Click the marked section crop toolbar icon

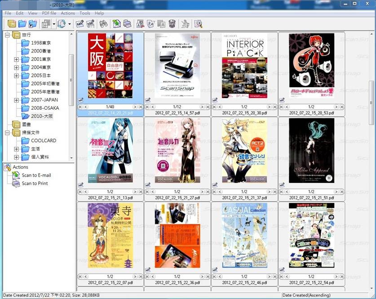(x=140, y=23)
